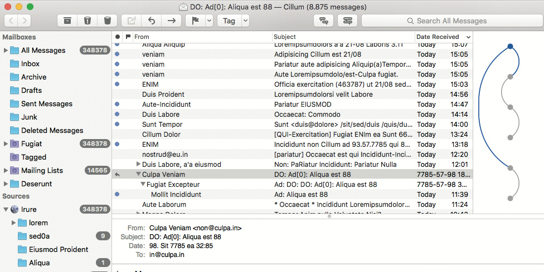Sort by the flag column header
The width and height of the screenshot is (544, 272).
coord(128,37)
